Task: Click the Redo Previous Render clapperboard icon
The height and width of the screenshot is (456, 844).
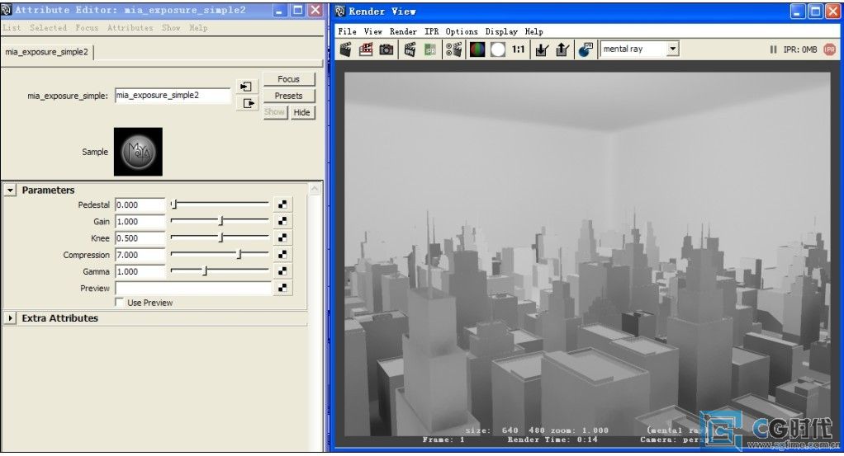Action: pyautogui.click(x=345, y=49)
